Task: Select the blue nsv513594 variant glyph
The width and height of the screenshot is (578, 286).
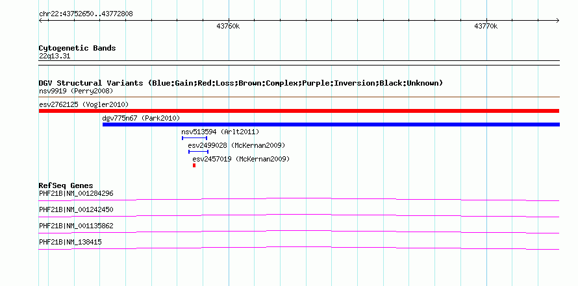Action: point(194,138)
